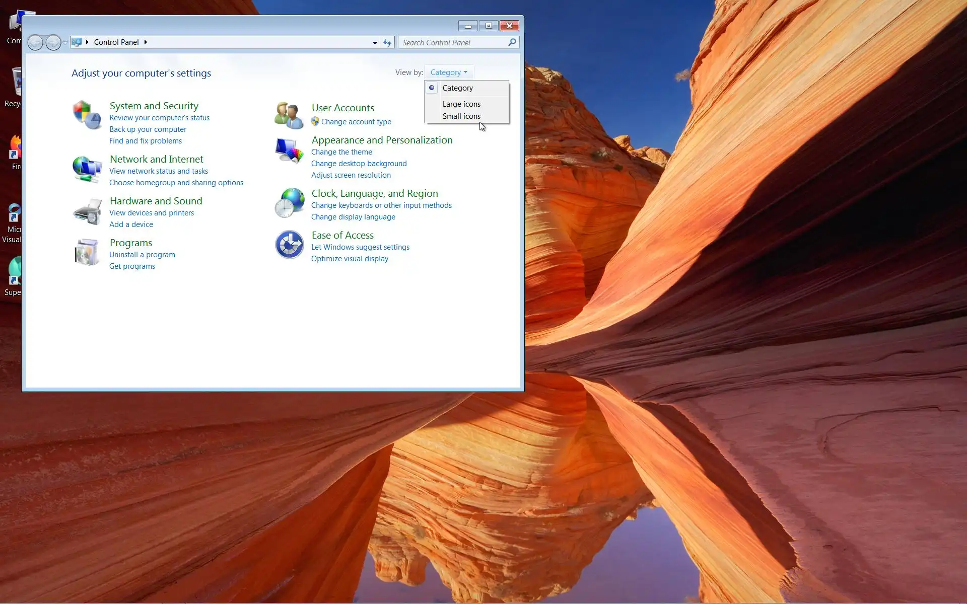967x604 pixels.
Task: Click Uninstall a program link
Action: click(142, 255)
